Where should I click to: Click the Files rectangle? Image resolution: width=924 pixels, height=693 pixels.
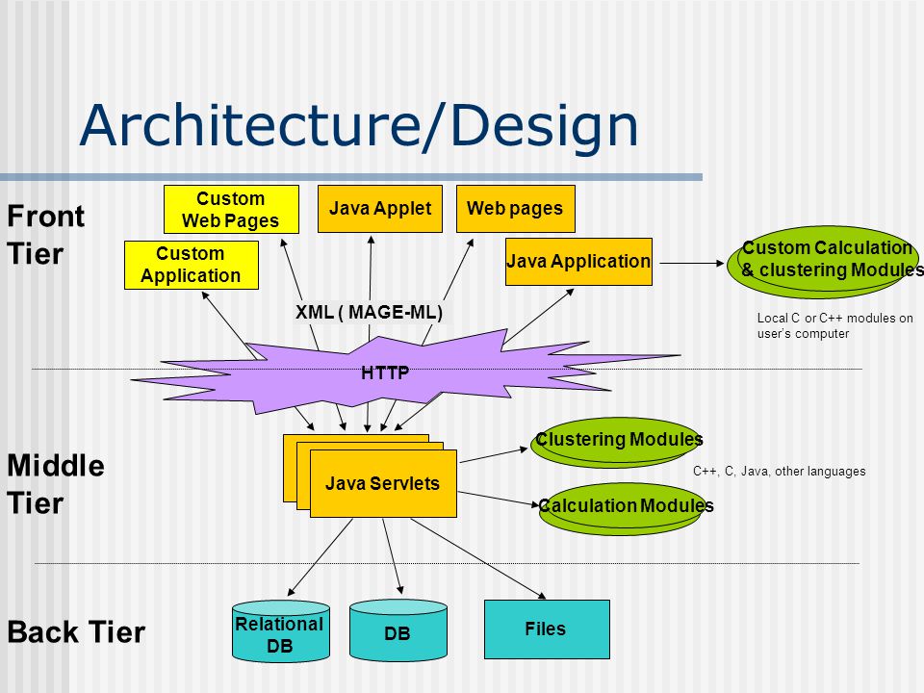547,629
